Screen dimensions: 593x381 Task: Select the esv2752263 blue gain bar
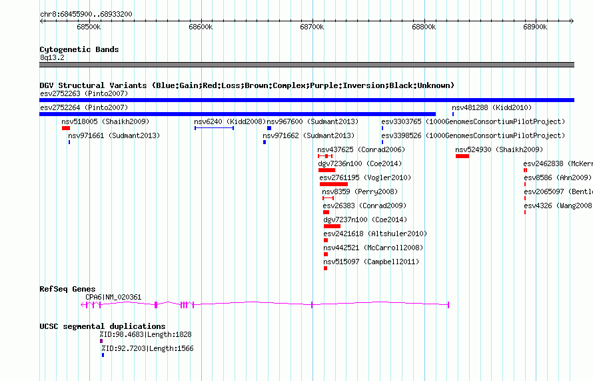tap(306, 100)
